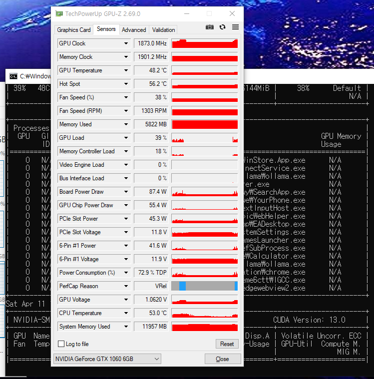374x379 pixels.
Task: Click the 1303 RPM fan speed value
Action: click(151, 111)
